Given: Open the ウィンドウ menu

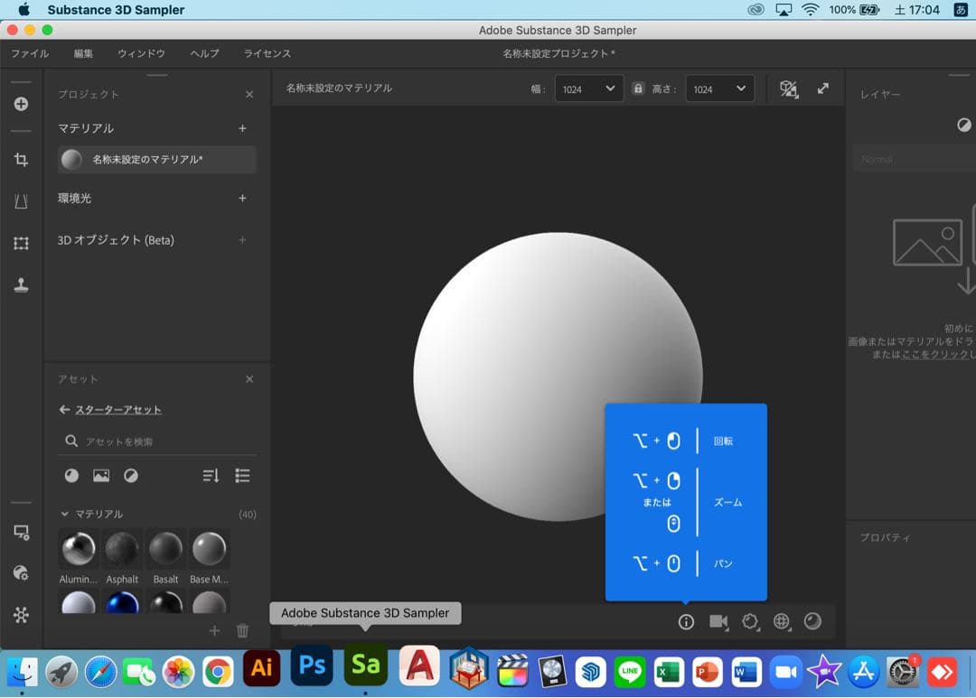Looking at the screenshot, I should click(x=141, y=53).
